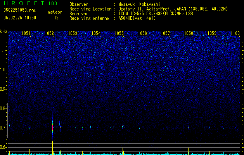Click the HROFFT title text
This screenshot has width=244, height=155.
[24, 3]
